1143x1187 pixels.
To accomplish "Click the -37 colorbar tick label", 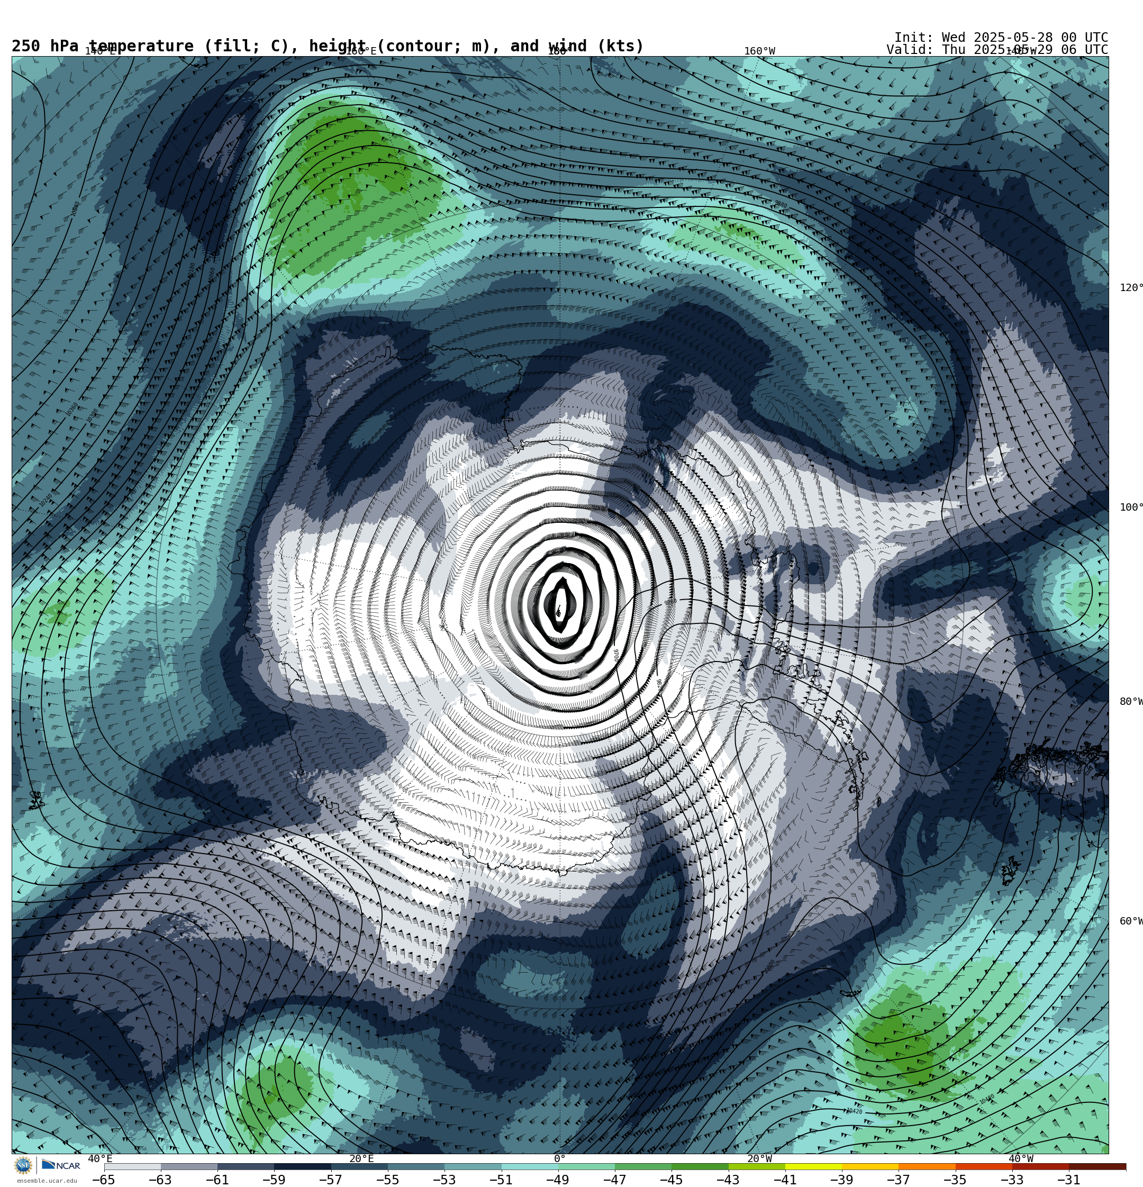I will 899,1180.
